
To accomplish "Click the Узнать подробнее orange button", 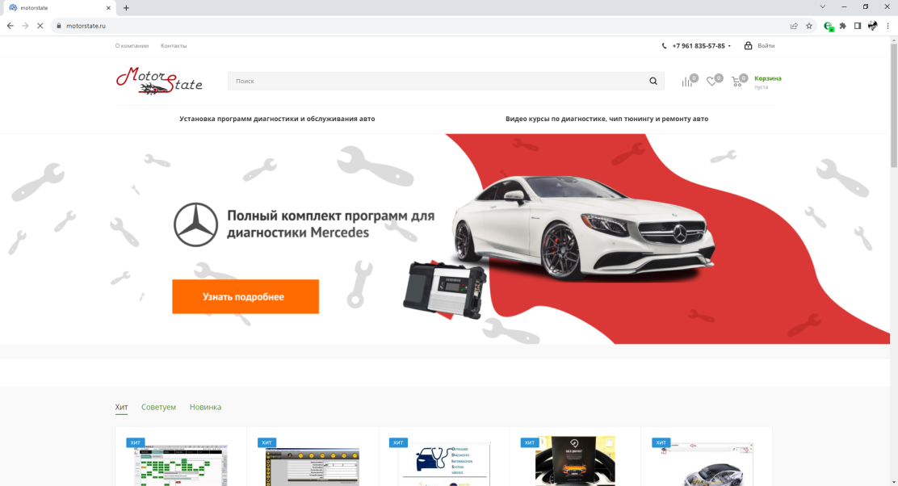I will pos(245,296).
